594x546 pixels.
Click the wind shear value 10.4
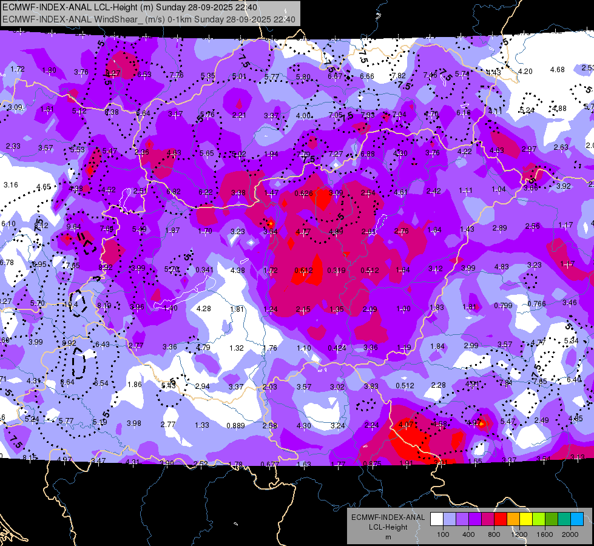click(71, 305)
